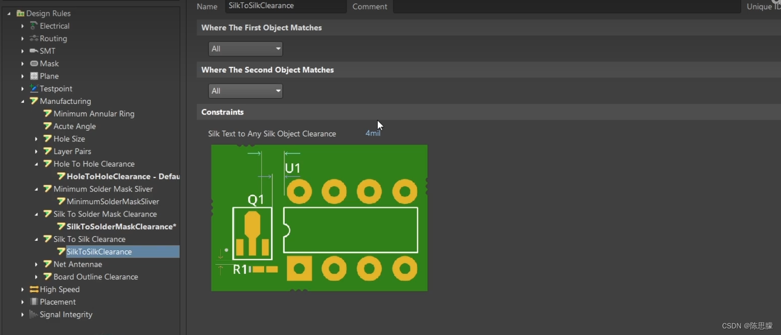This screenshot has width=781, height=335.
Task: Click the Silk To Solder Mask Clearance icon
Action: [x=48, y=214]
